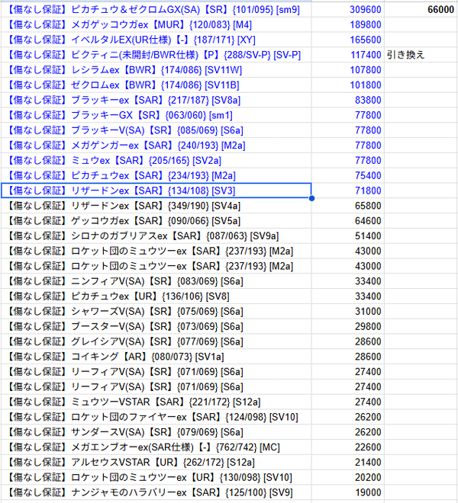Select the ナンジャモのハラバリーex cell
The width and height of the screenshot is (458, 503).
[156, 492]
